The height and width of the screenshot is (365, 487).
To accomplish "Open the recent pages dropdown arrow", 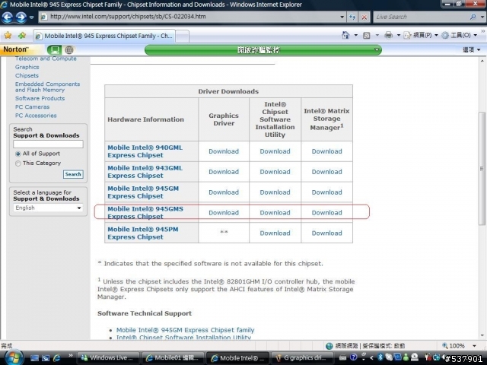I will point(32,17).
